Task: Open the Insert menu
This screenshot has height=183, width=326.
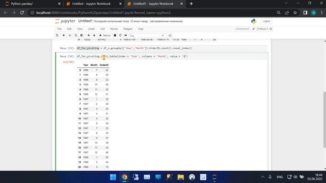Action: coord(91,29)
